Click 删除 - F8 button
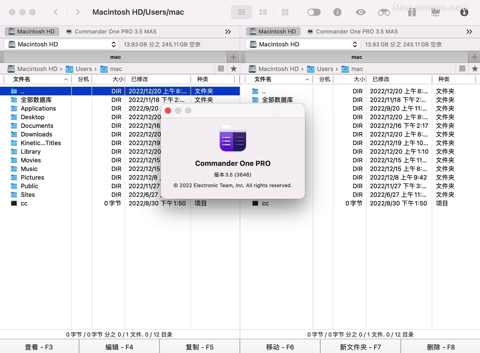Image resolution: width=480 pixels, height=353 pixels. tap(441, 347)
